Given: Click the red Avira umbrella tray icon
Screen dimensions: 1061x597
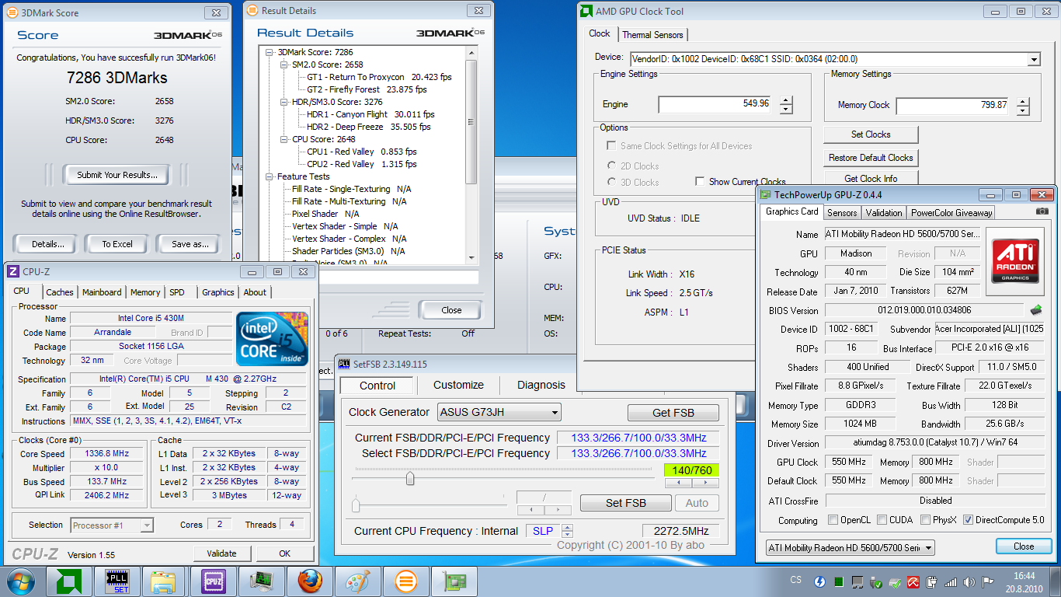Looking at the screenshot, I should [913, 581].
